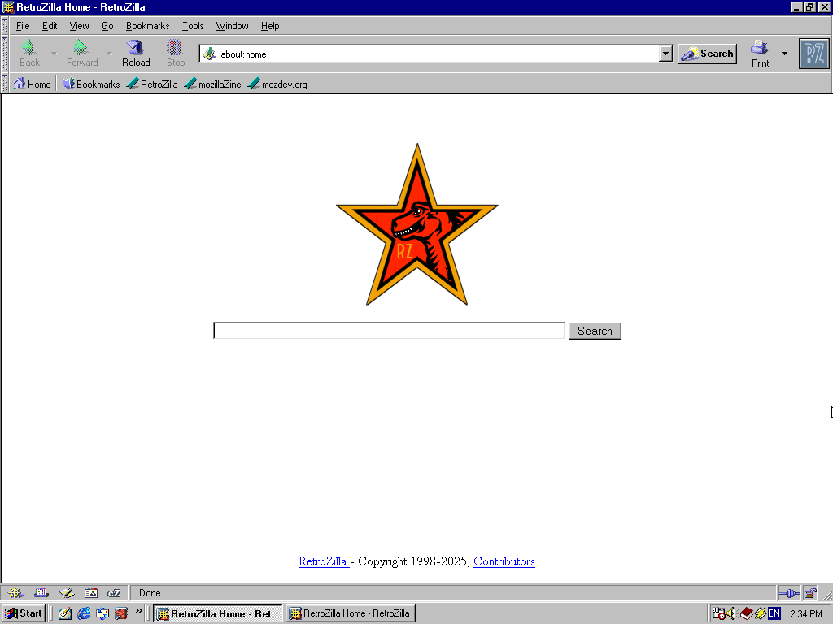Collapse the menu bar grippy handle
Screen dimensions: 833x624
[5, 26]
